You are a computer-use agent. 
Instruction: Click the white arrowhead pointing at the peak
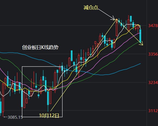tap(113, 18)
